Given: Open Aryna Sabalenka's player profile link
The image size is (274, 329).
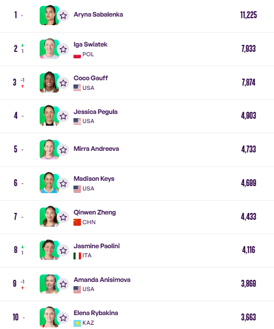Looking at the screenshot, I should tap(98, 14).
